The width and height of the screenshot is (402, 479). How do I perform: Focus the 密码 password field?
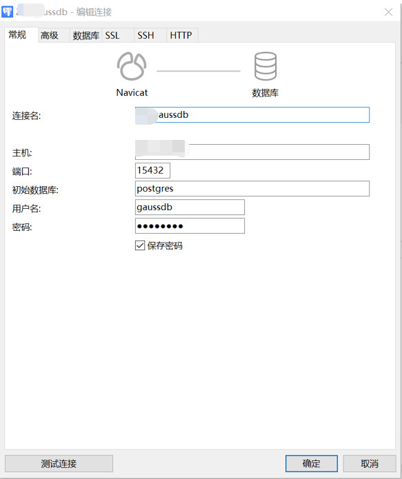pos(190,226)
